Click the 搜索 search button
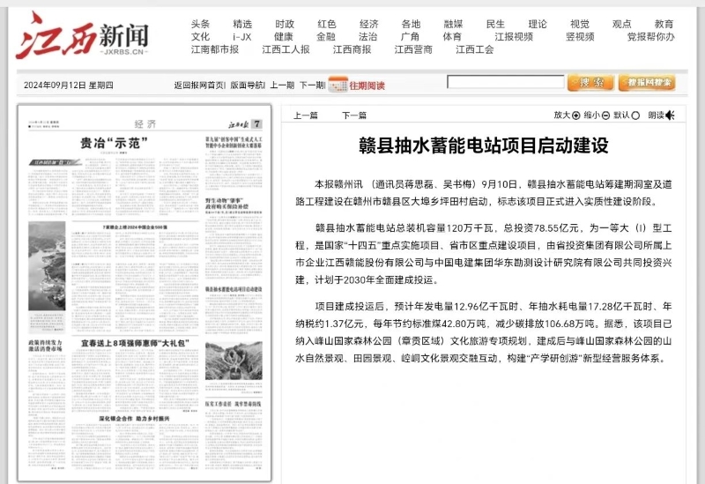The height and width of the screenshot is (484, 705). click(x=590, y=83)
